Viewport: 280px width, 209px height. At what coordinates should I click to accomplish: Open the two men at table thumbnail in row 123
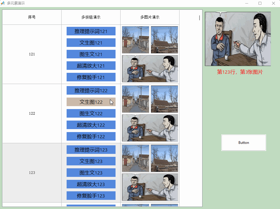pyautogui.click(x=150, y=187)
